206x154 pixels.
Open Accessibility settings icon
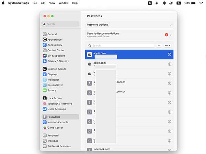(x=45, y=45)
